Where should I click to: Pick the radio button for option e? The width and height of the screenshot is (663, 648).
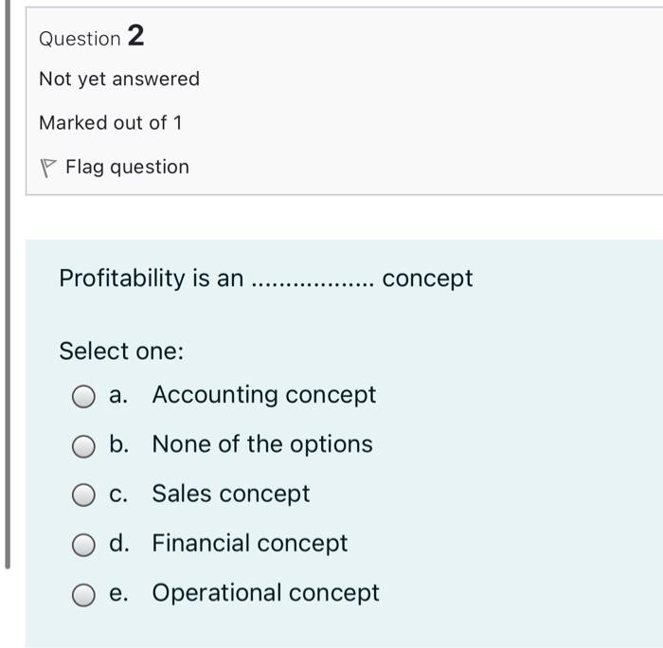tap(85, 594)
